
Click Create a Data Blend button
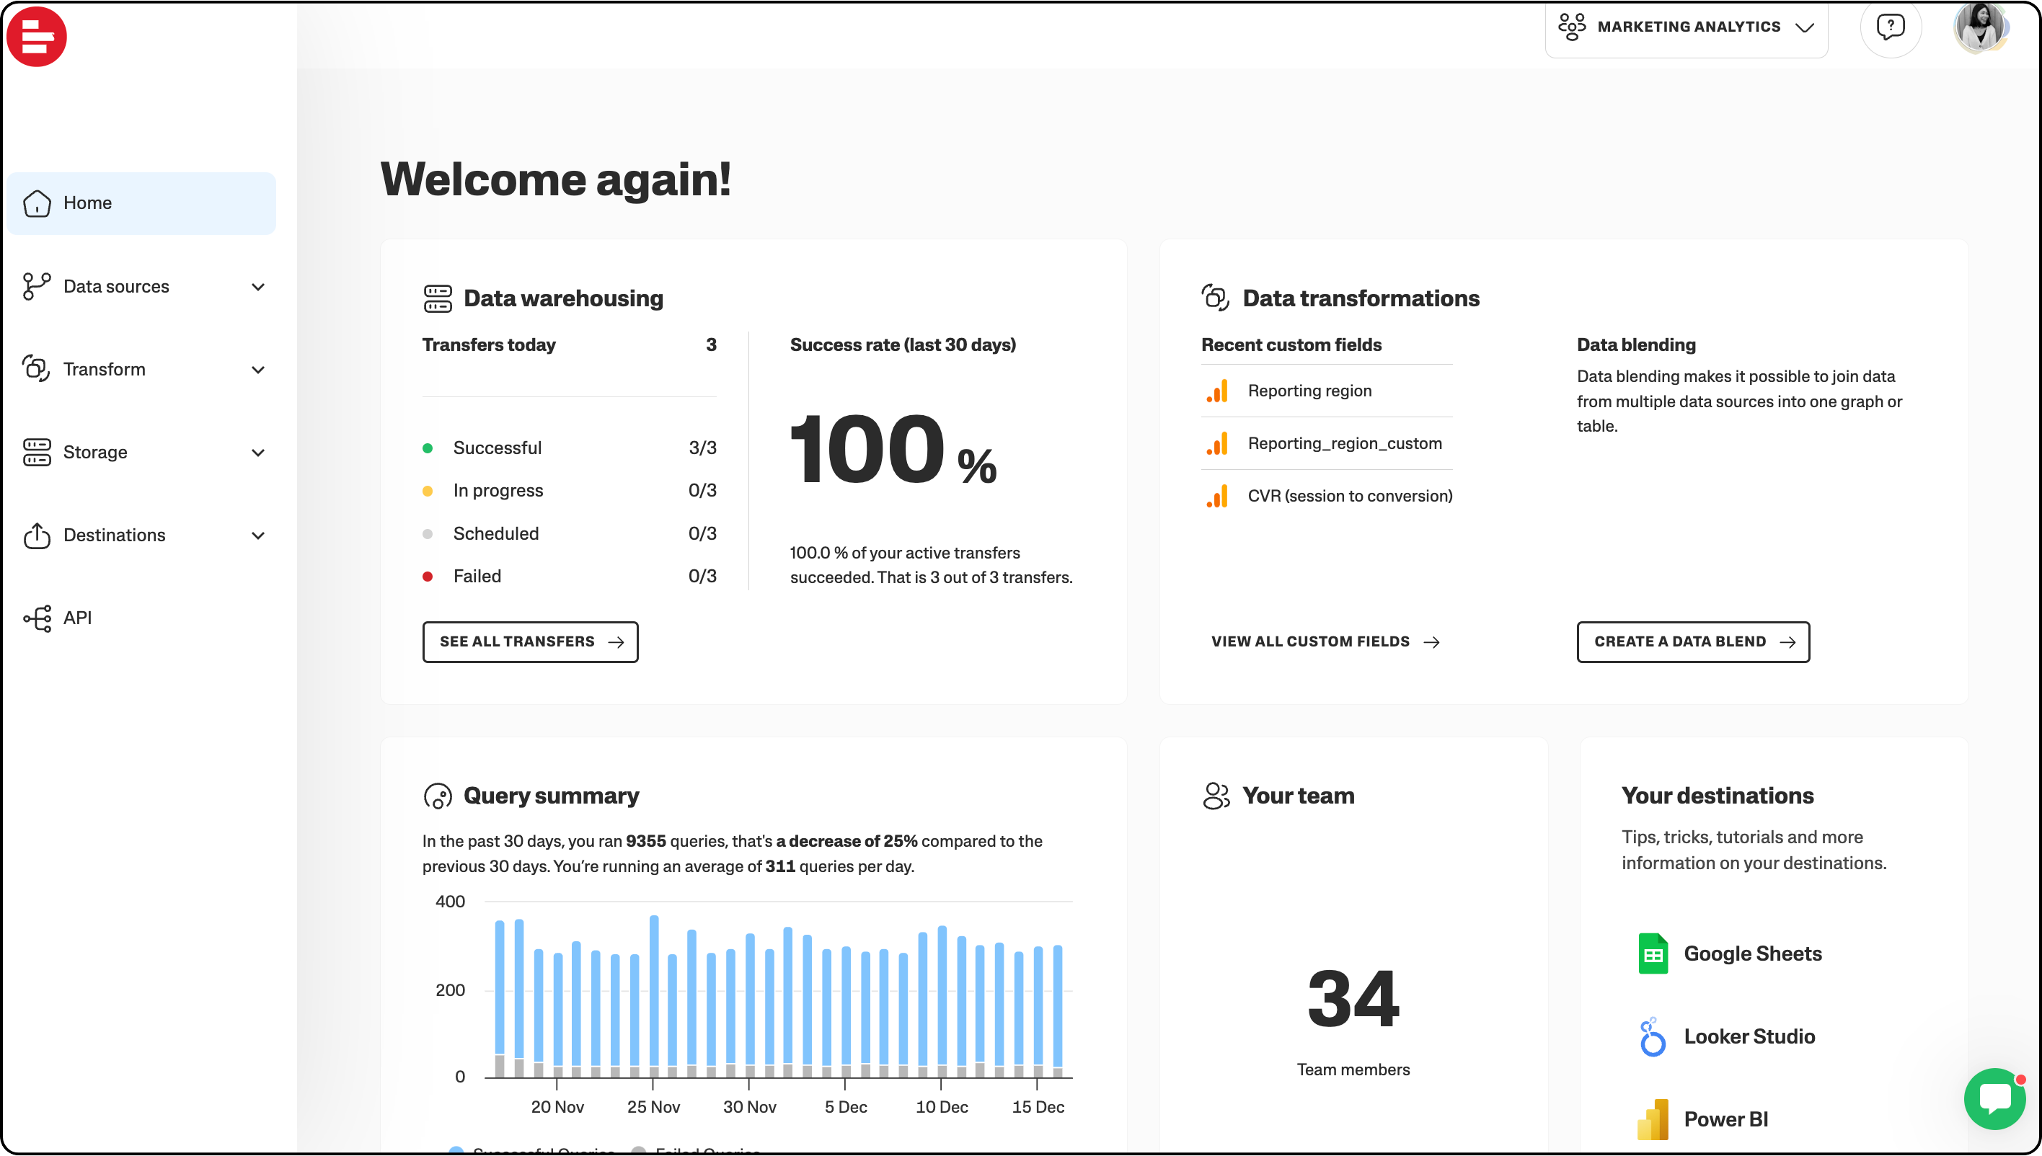[1692, 641]
